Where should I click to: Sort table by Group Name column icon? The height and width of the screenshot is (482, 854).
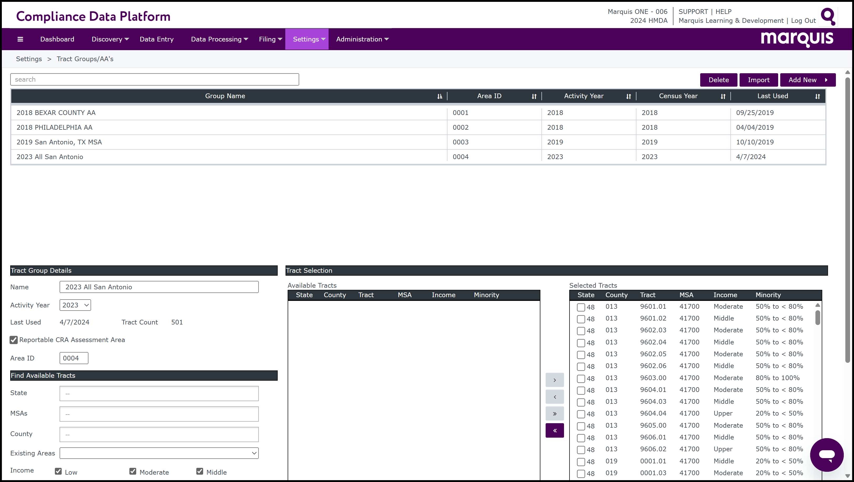[x=440, y=96]
